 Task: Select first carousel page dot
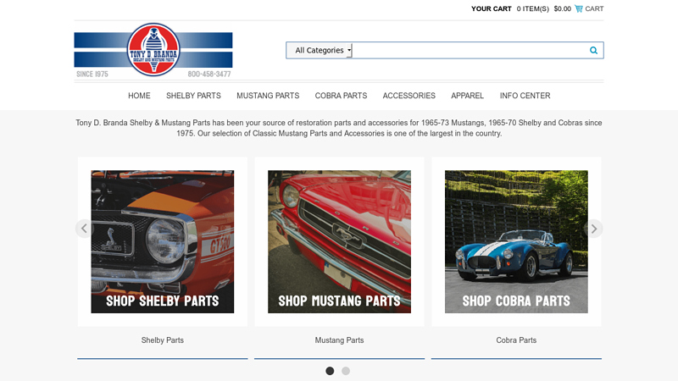(330, 371)
